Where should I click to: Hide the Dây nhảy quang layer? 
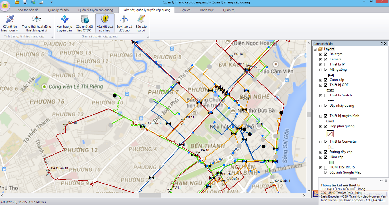326,106
